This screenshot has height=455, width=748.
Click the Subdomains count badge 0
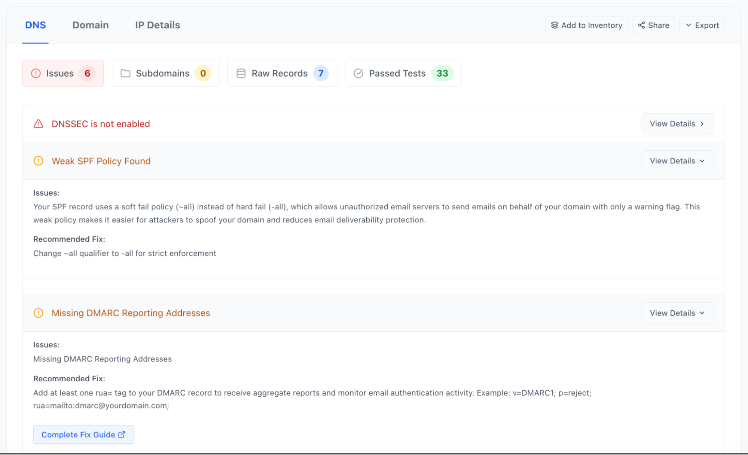coord(203,73)
